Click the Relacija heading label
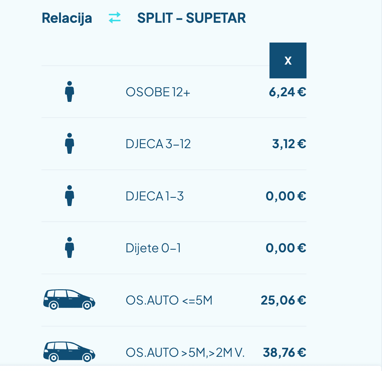The height and width of the screenshot is (371, 382). point(67,19)
